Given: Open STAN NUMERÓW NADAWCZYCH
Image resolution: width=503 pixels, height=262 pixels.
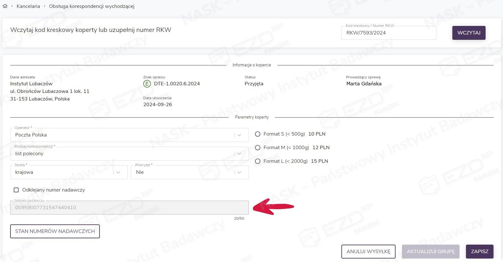Looking at the screenshot, I should pos(55,231).
